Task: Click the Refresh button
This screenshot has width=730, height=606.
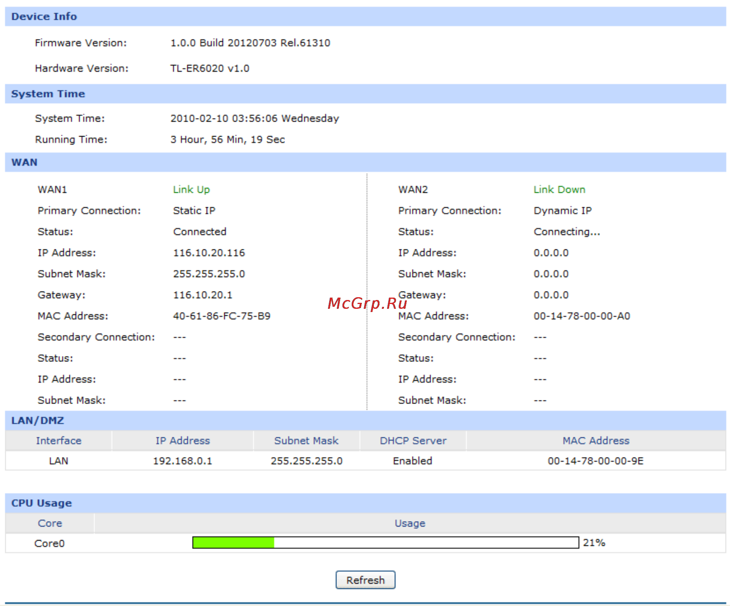Action: pos(365,580)
